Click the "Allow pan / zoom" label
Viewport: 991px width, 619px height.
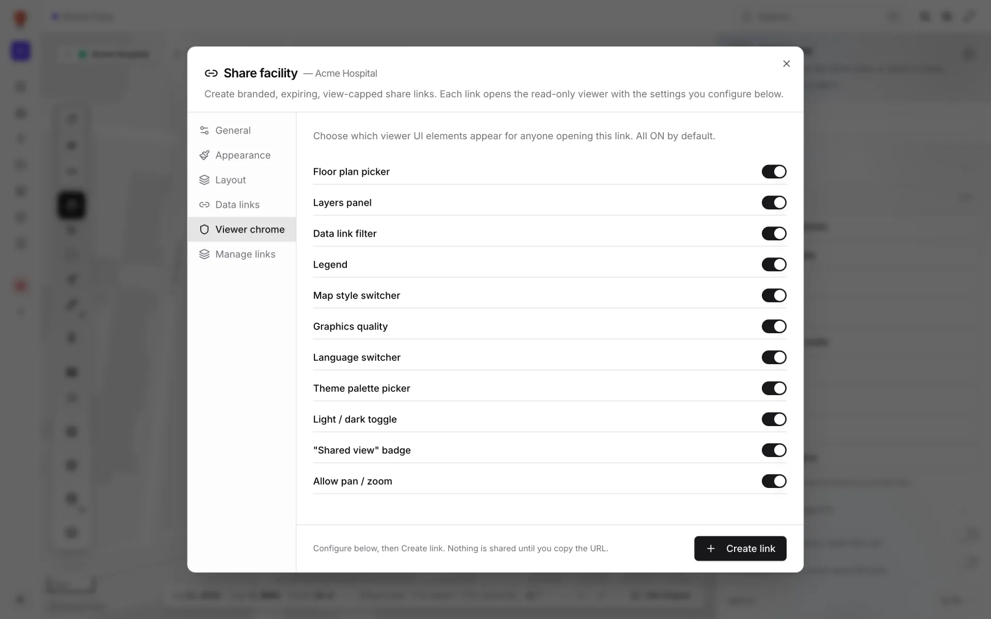pos(353,481)
